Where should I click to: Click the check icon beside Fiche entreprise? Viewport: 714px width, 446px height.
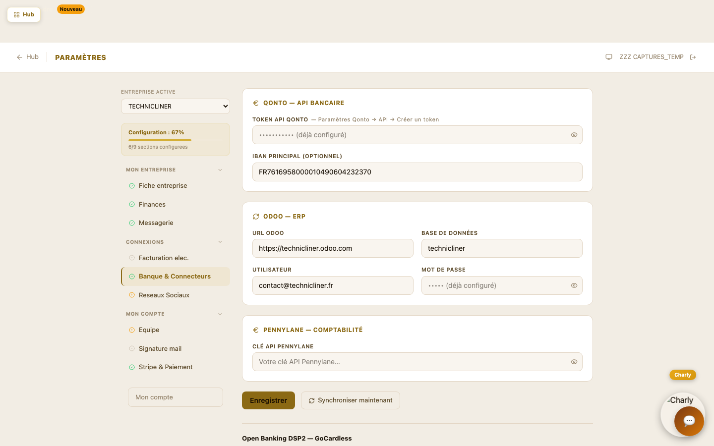coord(132,186)
